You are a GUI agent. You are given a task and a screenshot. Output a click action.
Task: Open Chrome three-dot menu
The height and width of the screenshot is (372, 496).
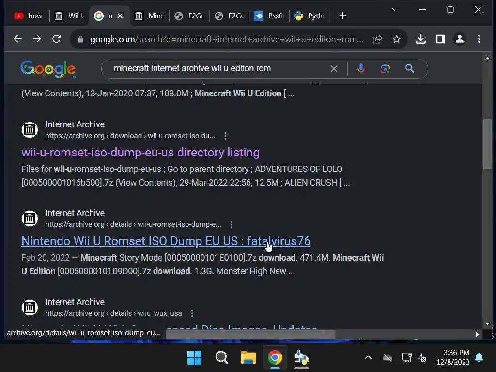pyautogui.click(x=479, y=39)
